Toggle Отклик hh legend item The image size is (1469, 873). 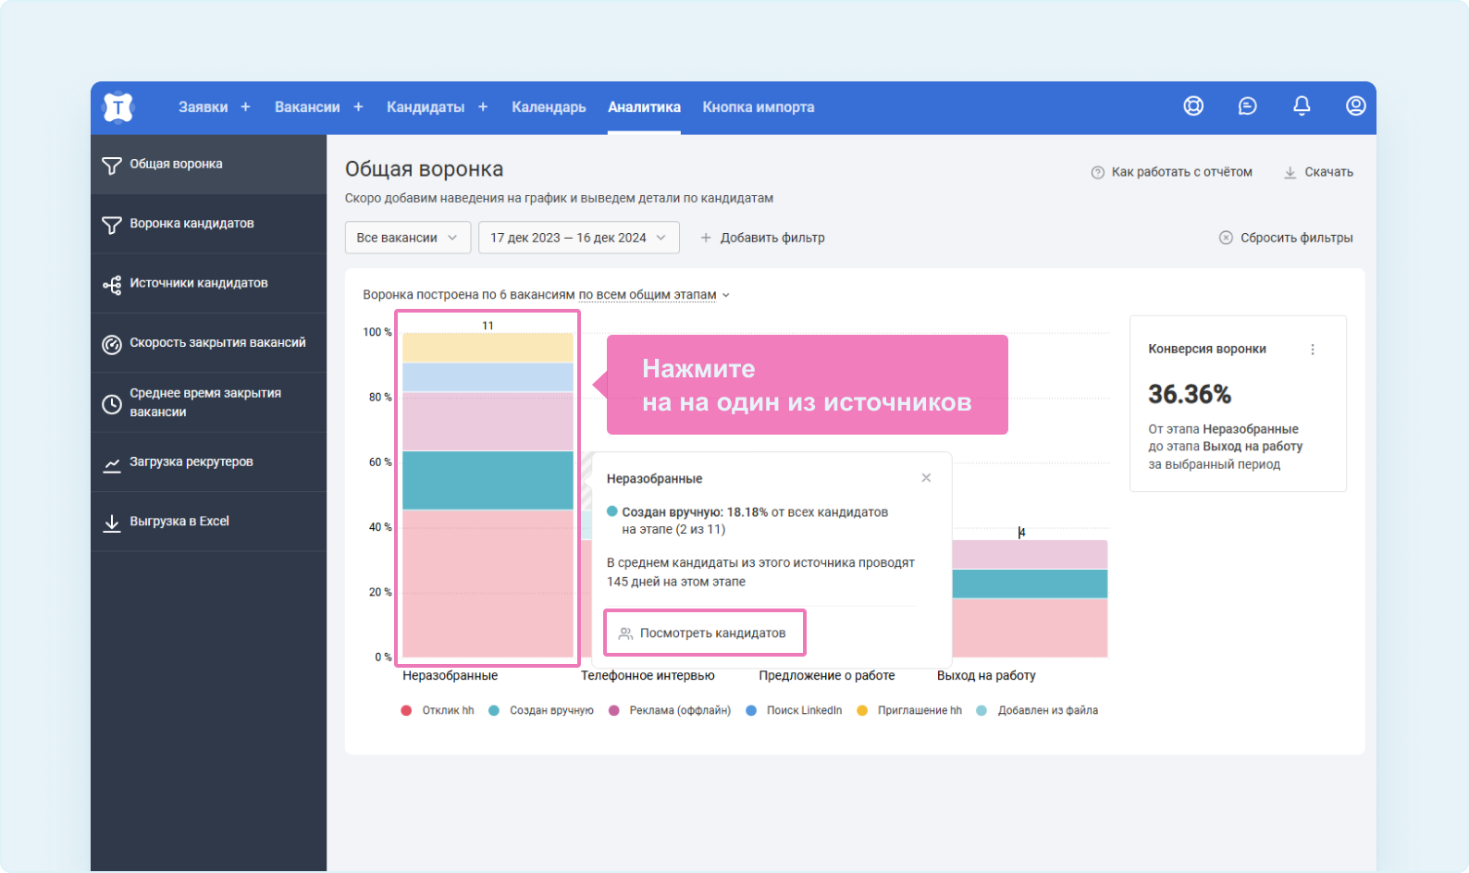point(438,710)
